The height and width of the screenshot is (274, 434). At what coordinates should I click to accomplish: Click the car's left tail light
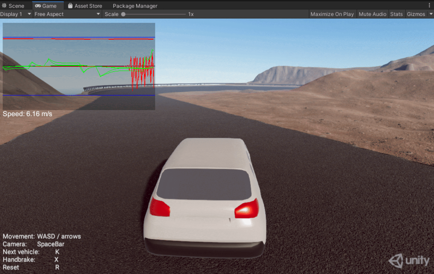coord(160,207)
